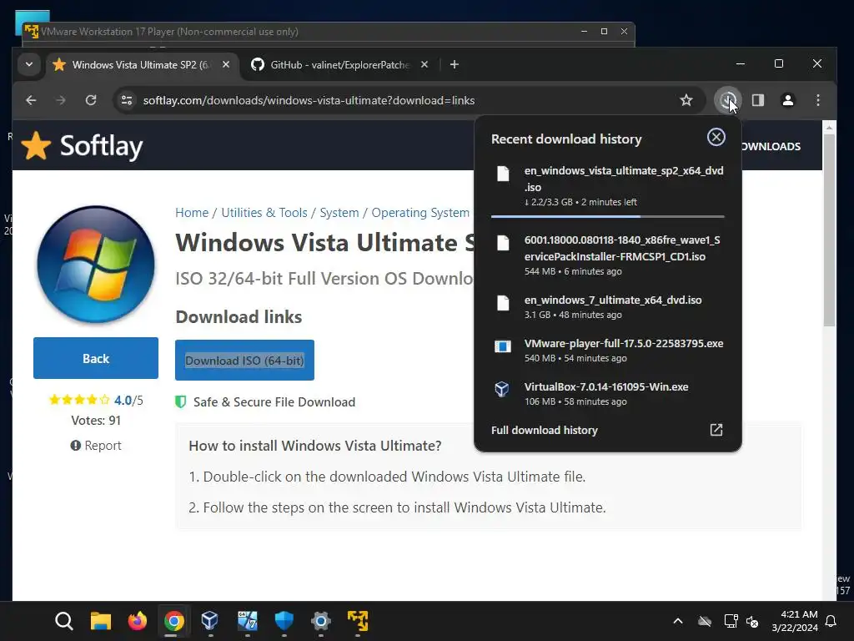Select en_windows_7_ultimate_x64_dvd.iso download entry
The width and height of the screenshot is (854, 641).
tap(608, 307)
